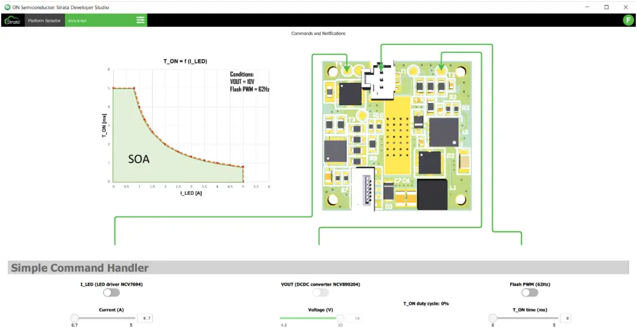Click the Strata logo icon

[13, 20]
